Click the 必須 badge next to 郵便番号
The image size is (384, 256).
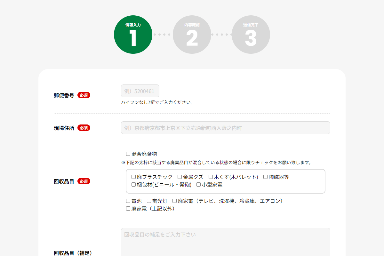tap(84, 95)
